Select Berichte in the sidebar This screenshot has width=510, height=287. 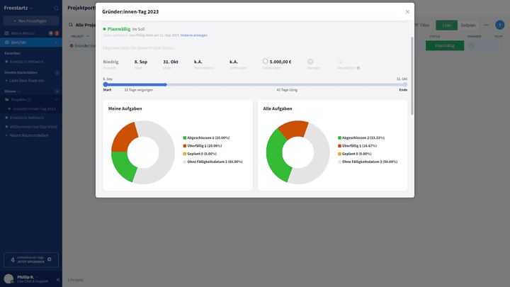coord(18,43)
